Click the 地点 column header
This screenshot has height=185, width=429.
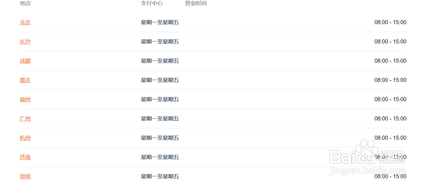click(x=25, y=3)
